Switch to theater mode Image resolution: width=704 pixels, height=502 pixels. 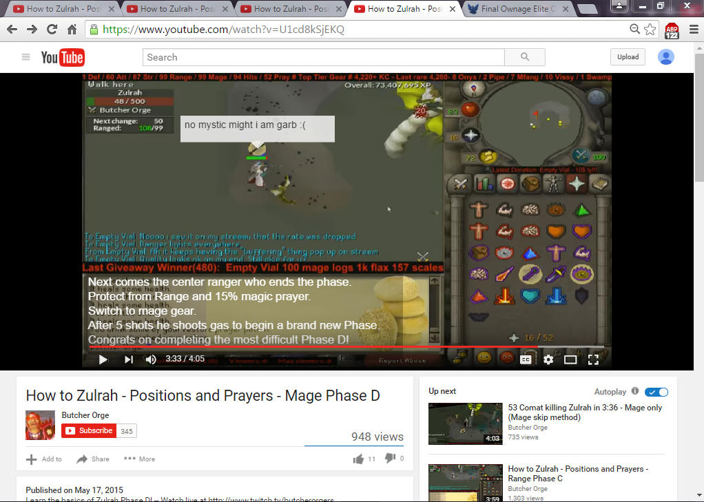click(570, 359)
